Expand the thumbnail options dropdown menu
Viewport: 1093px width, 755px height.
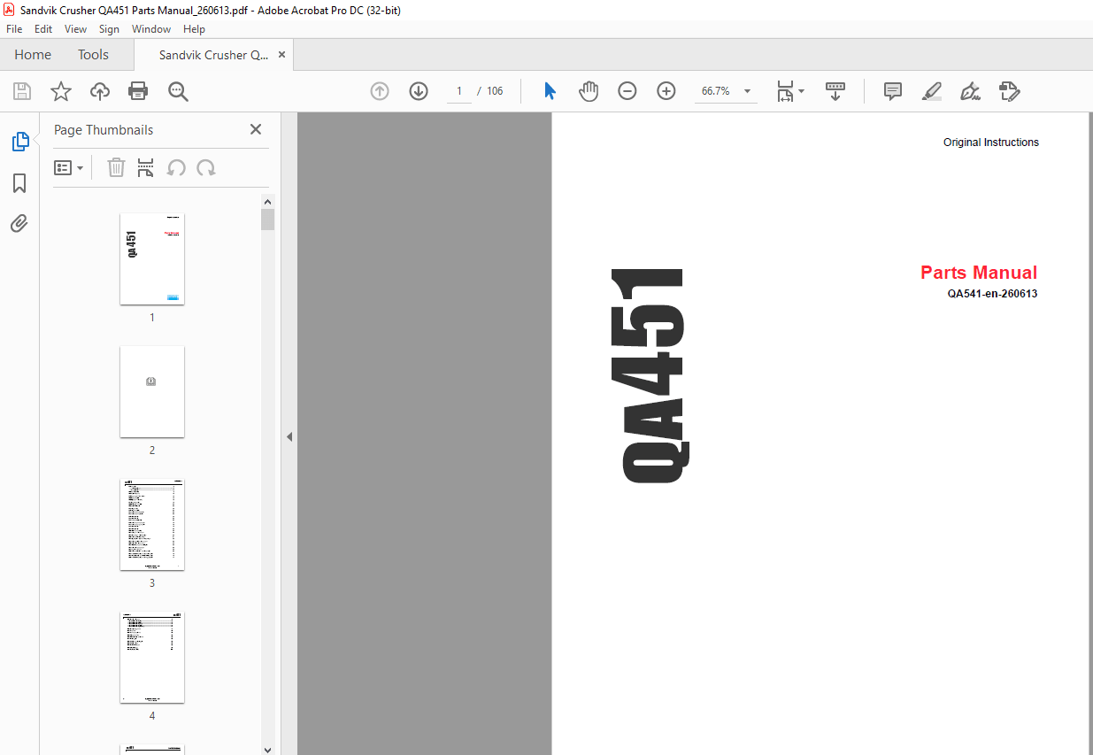(69, 168)
